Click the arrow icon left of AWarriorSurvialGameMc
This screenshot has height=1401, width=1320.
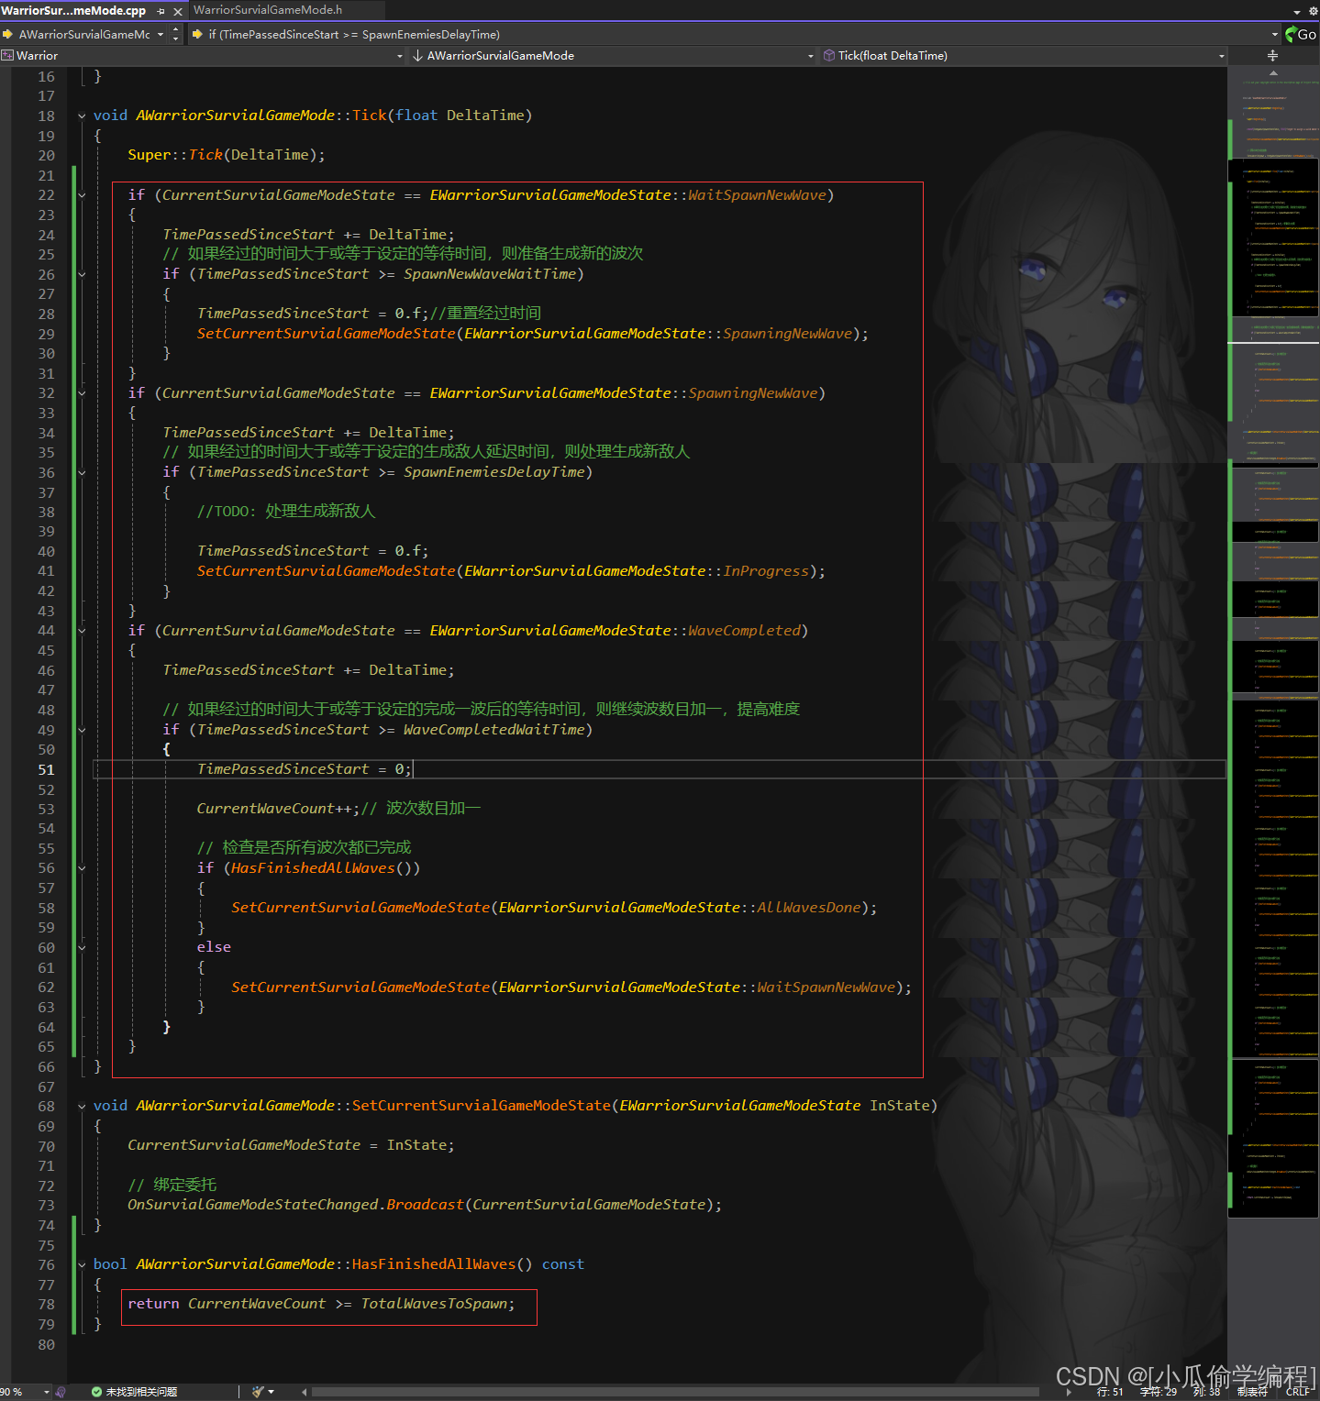coord(8,34)
